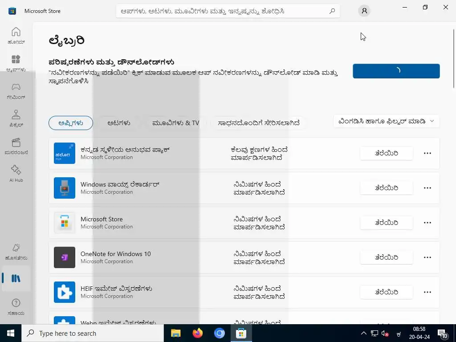
Task: Expand the sort and filter dropdown
Action: click(386, 121)
